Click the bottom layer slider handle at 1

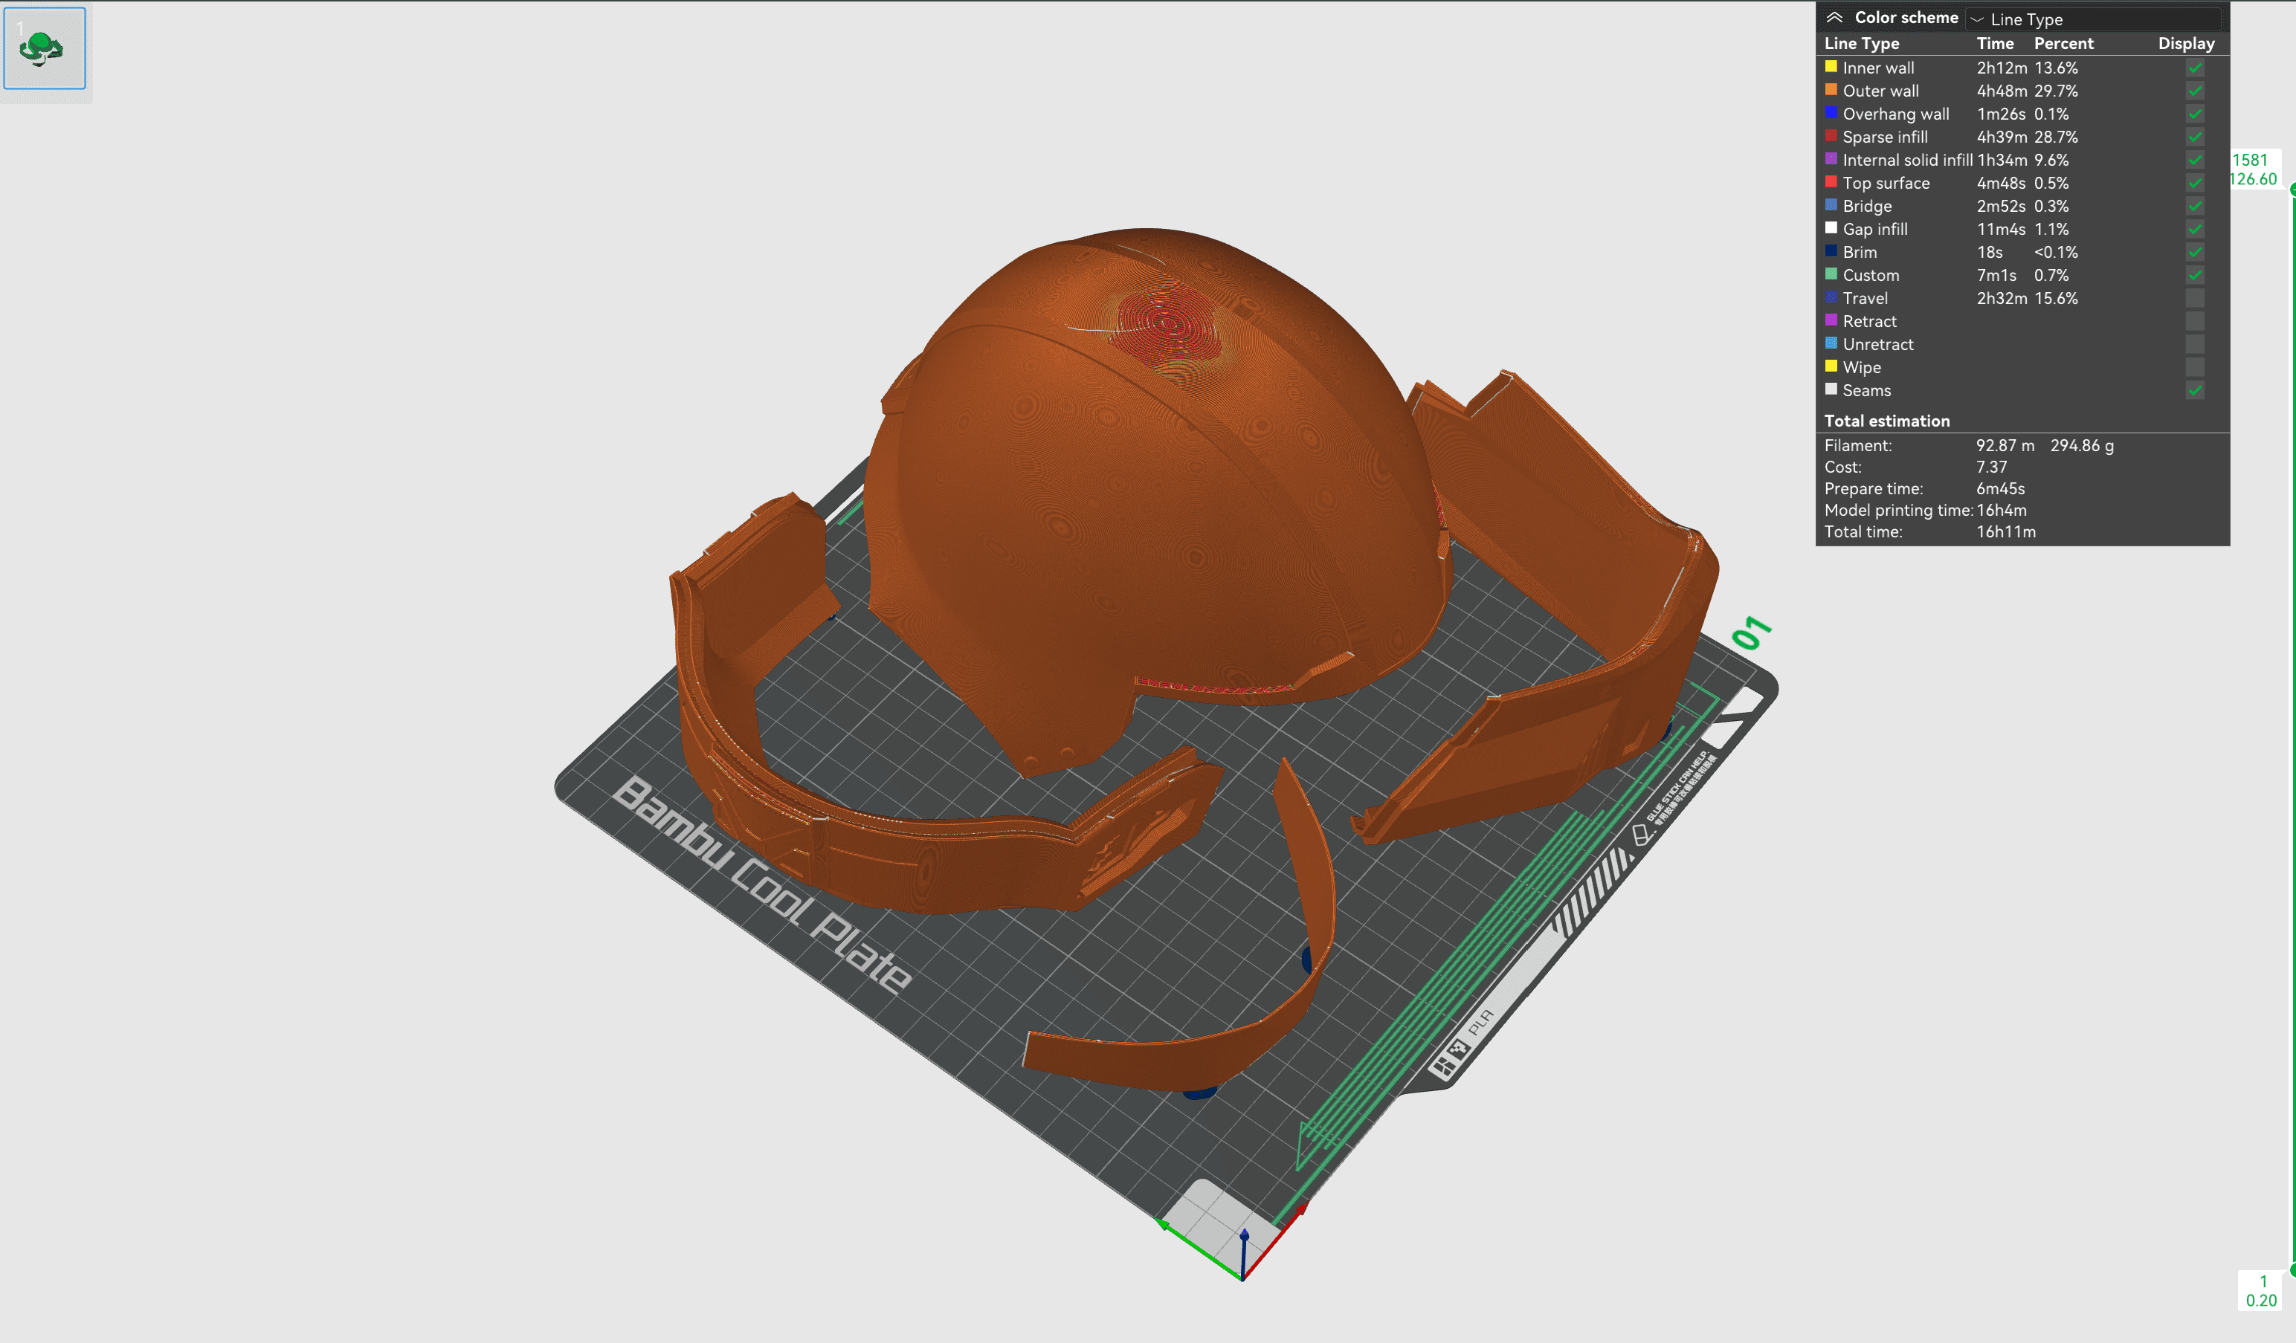point(2292,1270)
